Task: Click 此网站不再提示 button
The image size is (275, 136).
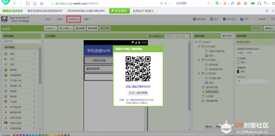Action: (143, 11)
